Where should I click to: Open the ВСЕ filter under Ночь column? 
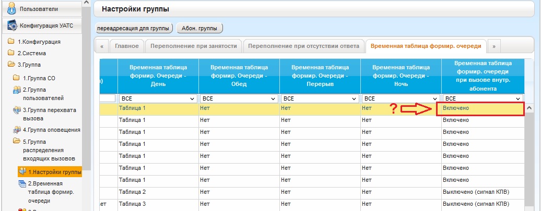401,98
